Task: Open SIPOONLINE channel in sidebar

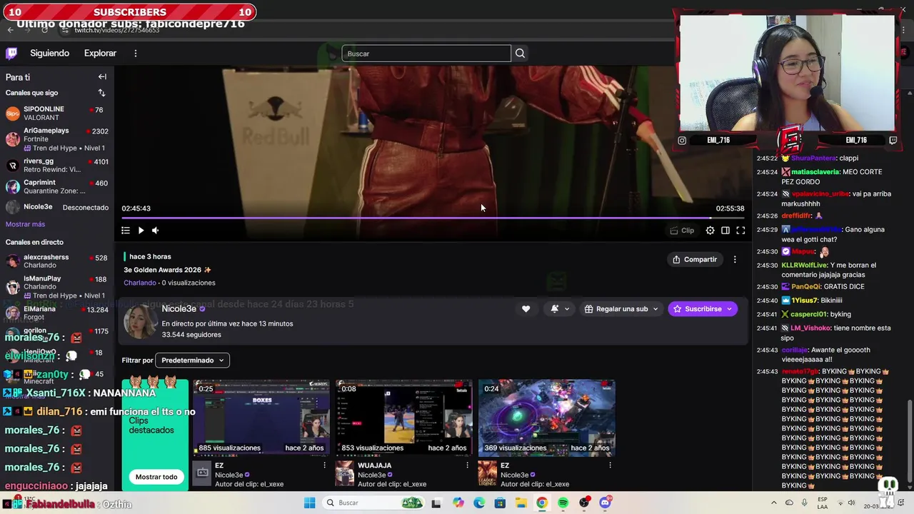Action: click(56, 114)
